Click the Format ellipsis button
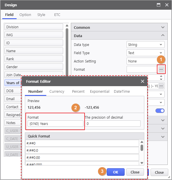 (161, 69)
